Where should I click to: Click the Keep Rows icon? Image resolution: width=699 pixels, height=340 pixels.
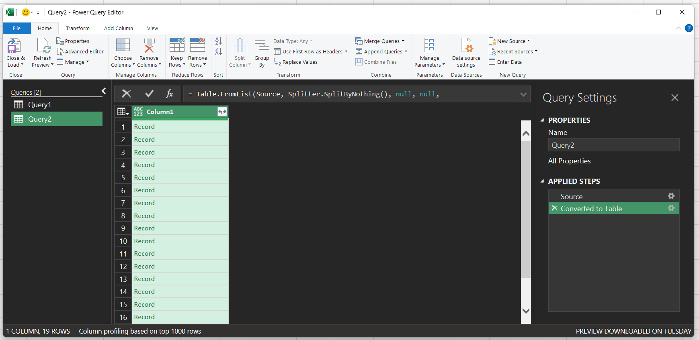[177, 45]
